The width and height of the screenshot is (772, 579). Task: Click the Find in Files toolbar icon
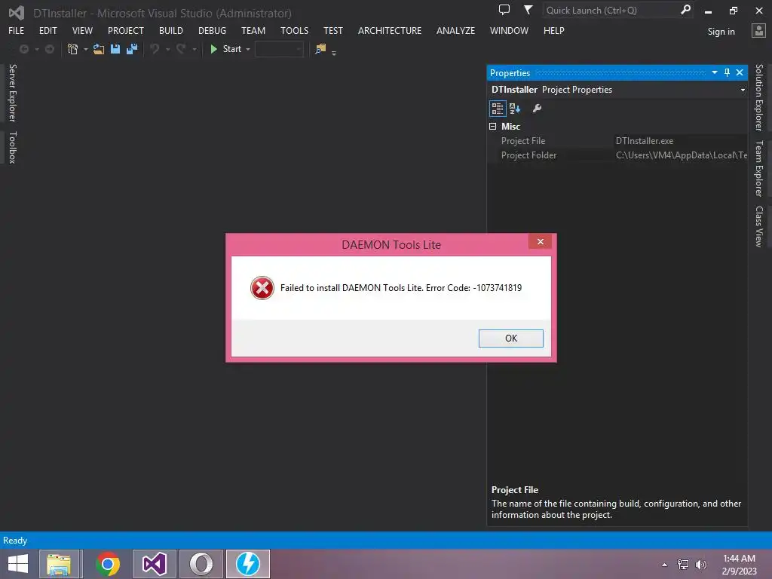pyautogui.click(x=320, y=49)
